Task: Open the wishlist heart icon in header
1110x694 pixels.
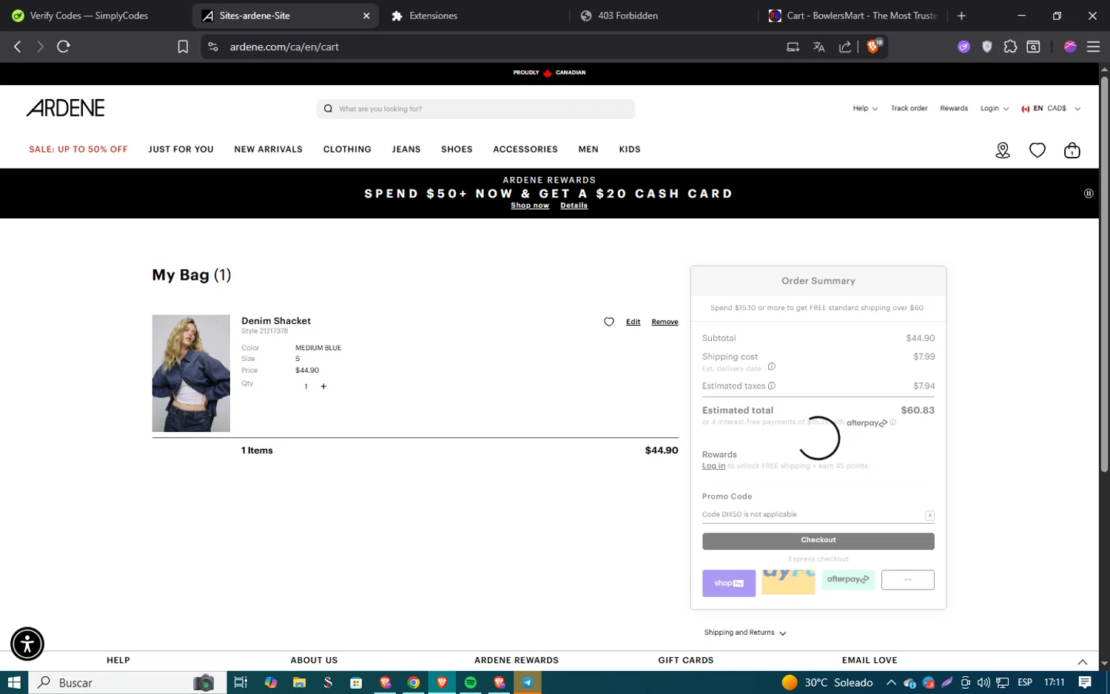Action: [x=1037, y=150]
